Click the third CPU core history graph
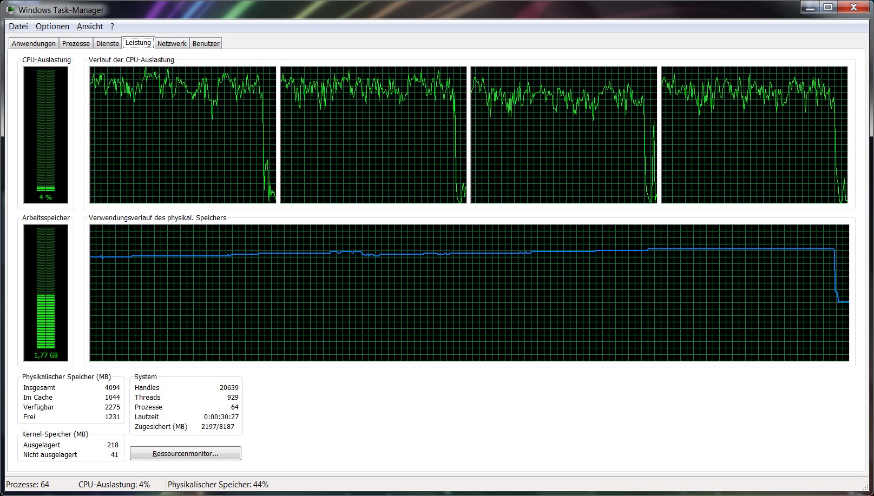Viewport: 874px width, 496px height. coord(564,135)
